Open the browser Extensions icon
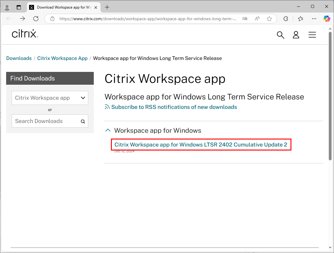This screenshot has width=334, height=253. click(x=286, y=19)
